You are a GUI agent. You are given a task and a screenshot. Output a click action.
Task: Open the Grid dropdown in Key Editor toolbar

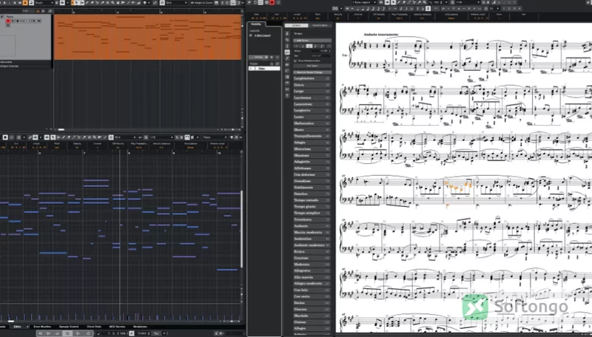(x=126, y=137)
